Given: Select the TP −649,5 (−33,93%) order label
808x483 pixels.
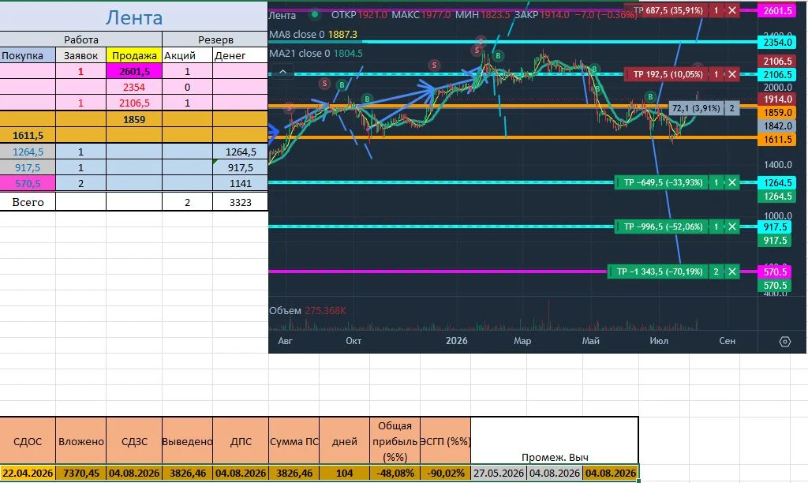Looking at the screenshot, I should (x=663, y=182).
